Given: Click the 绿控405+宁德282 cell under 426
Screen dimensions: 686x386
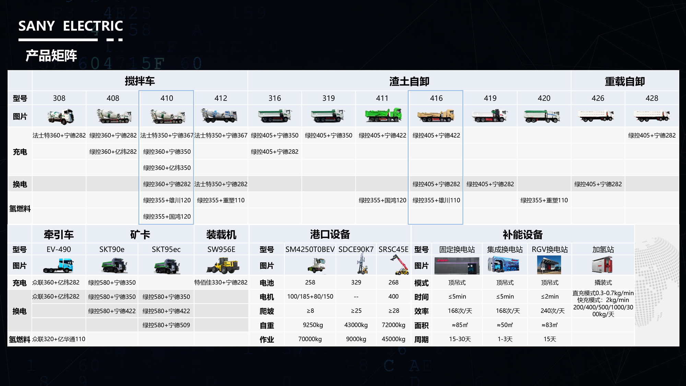Looking at the screenshot, I should 598,184.
